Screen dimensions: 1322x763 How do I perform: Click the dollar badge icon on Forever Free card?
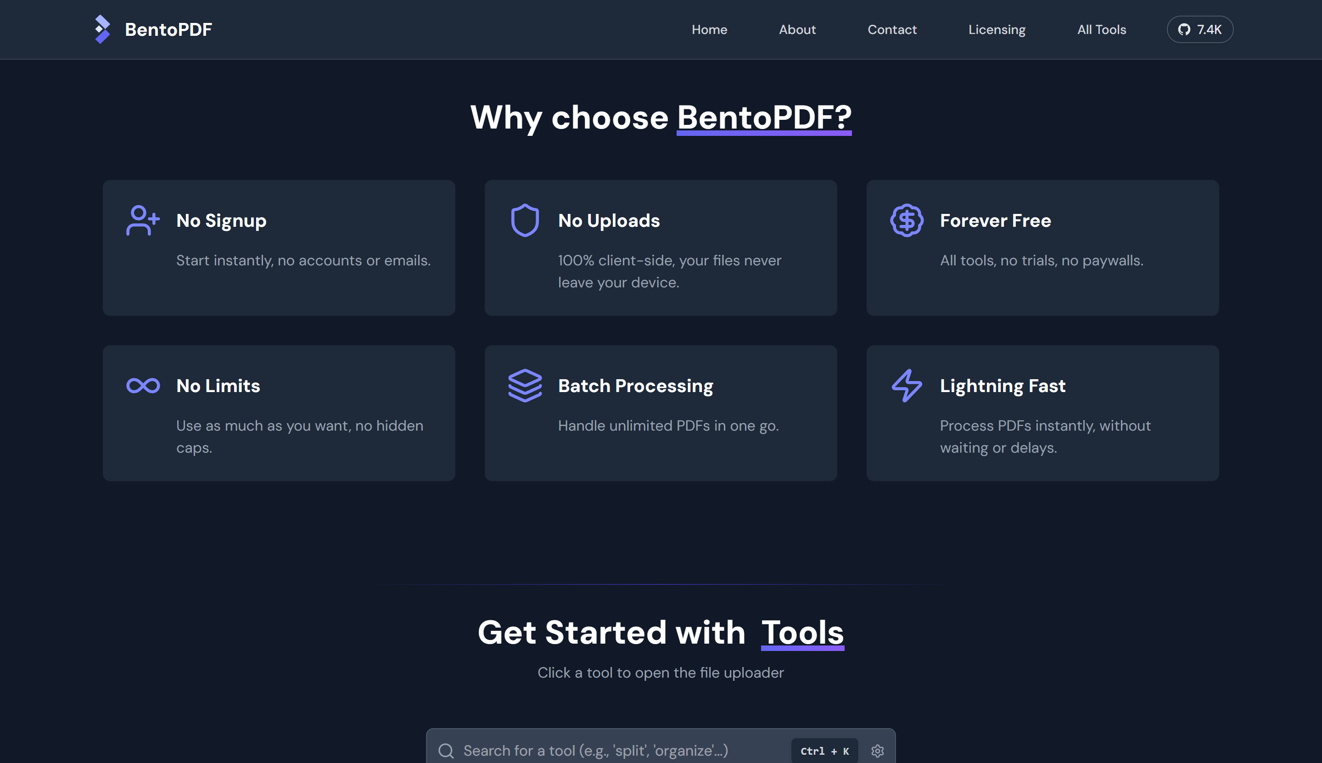point(906,220)
